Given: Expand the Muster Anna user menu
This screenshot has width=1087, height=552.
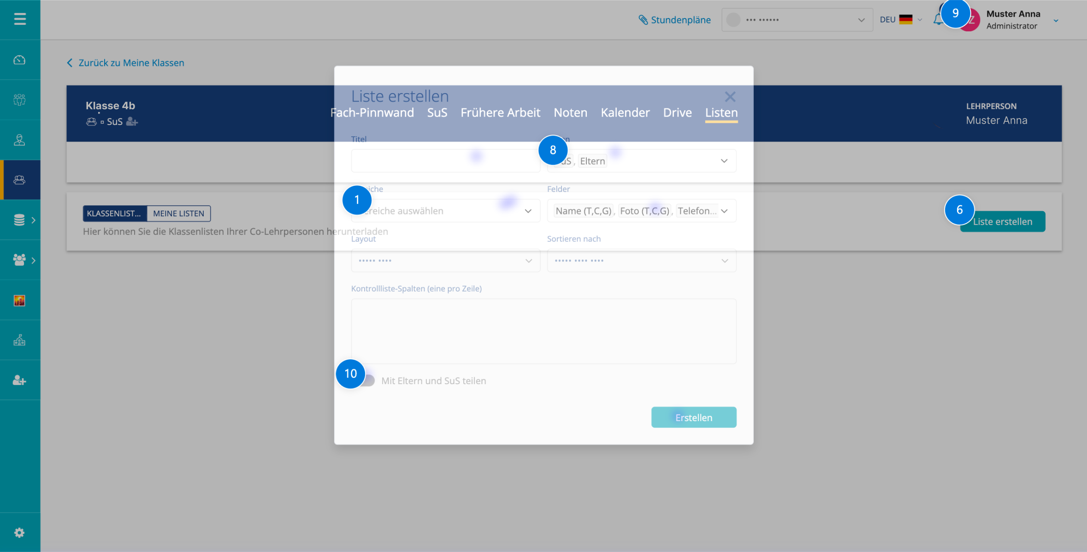Looking at the screenshot, I should point(1056,20).
